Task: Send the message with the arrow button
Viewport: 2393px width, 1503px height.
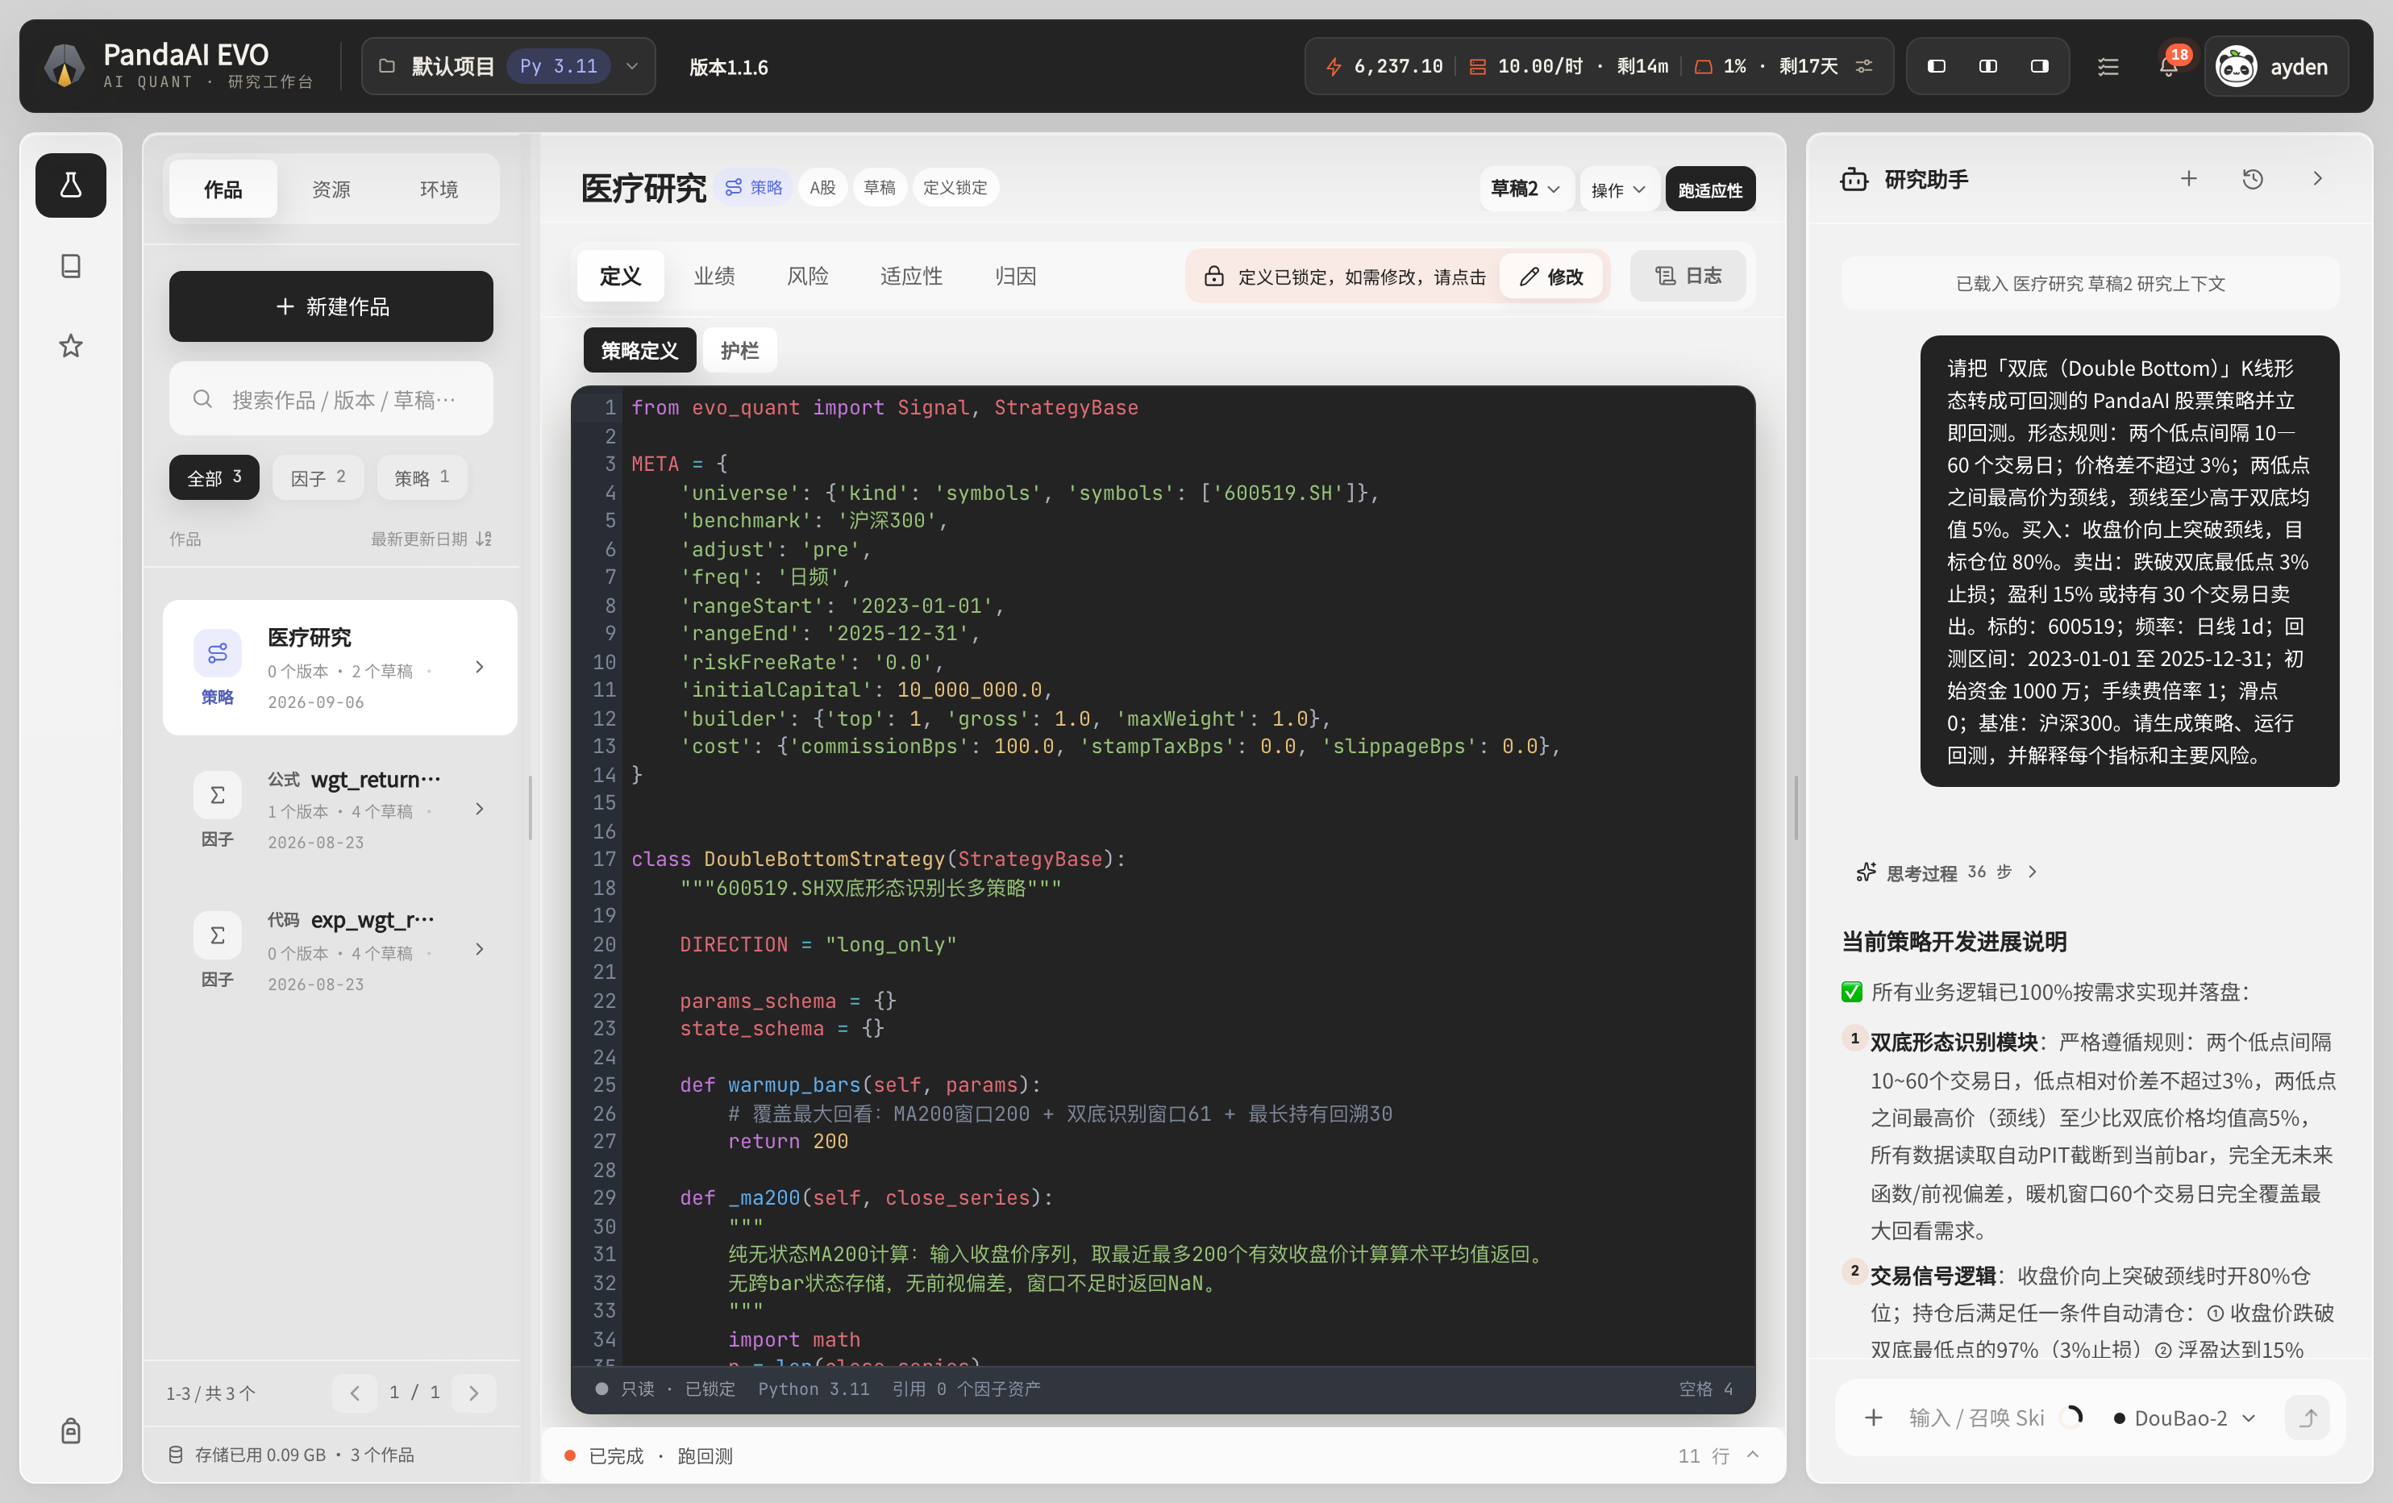Action: click(2308, 1418)
